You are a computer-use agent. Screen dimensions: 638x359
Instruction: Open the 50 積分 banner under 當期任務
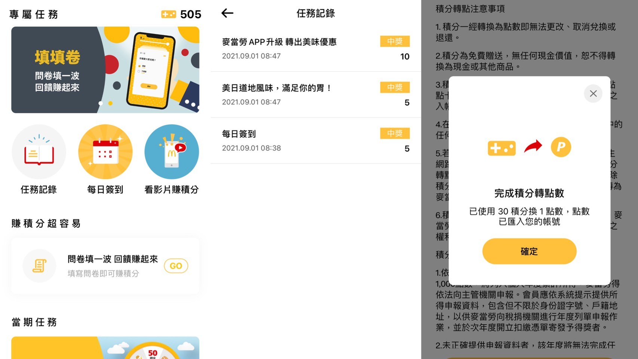(105, 348)
